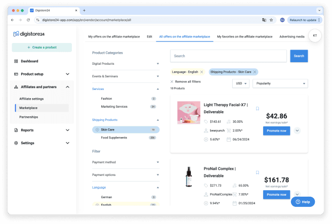This screenshot has width=332, height=224.
Task: Collapse the Language filter section
Action: tap(158, 188)
